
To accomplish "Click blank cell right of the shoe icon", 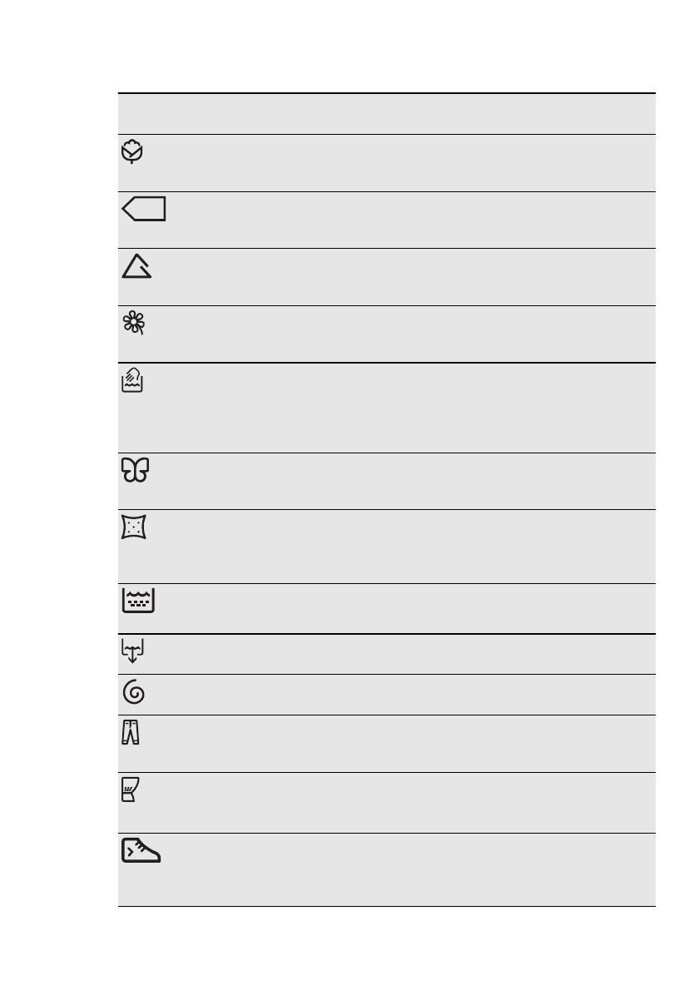I will pos(408,869).
